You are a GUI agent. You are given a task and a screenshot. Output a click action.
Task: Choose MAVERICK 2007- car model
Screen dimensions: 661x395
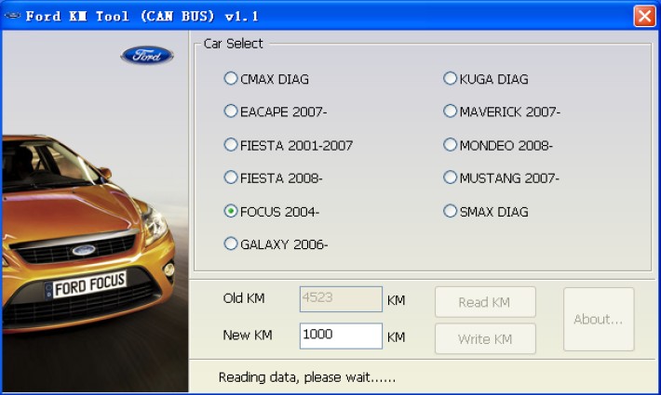coord(451,112)
